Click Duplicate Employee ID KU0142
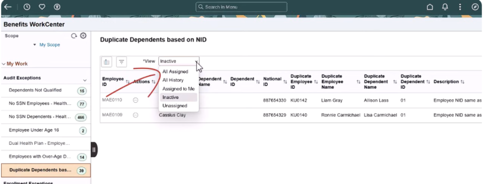The height and width of the screenshot is (184, 483). pos(299,100)
